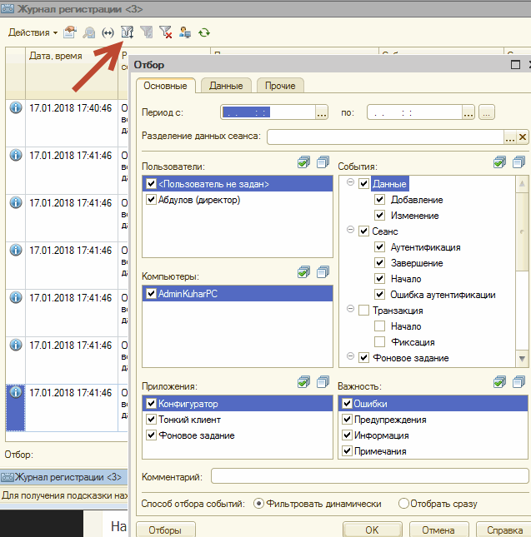
Task: Click the green refresh icon in toolbar
Action: click(x=203, y=32)
